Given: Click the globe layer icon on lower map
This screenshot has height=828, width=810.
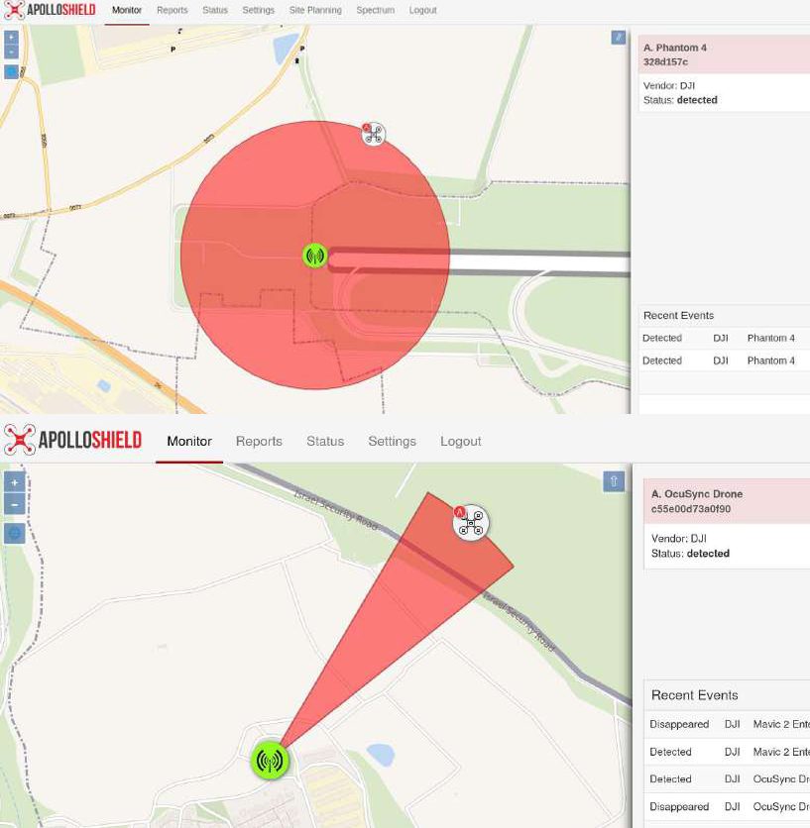Looking at the screenshot, I should point(15,533).
